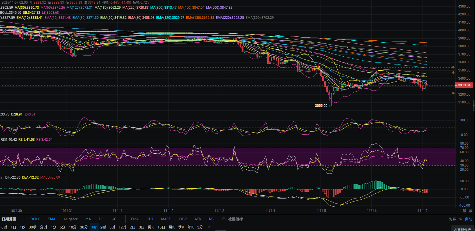
Task: Click the middle orange price alert marker
Action: tap(453, 73)
